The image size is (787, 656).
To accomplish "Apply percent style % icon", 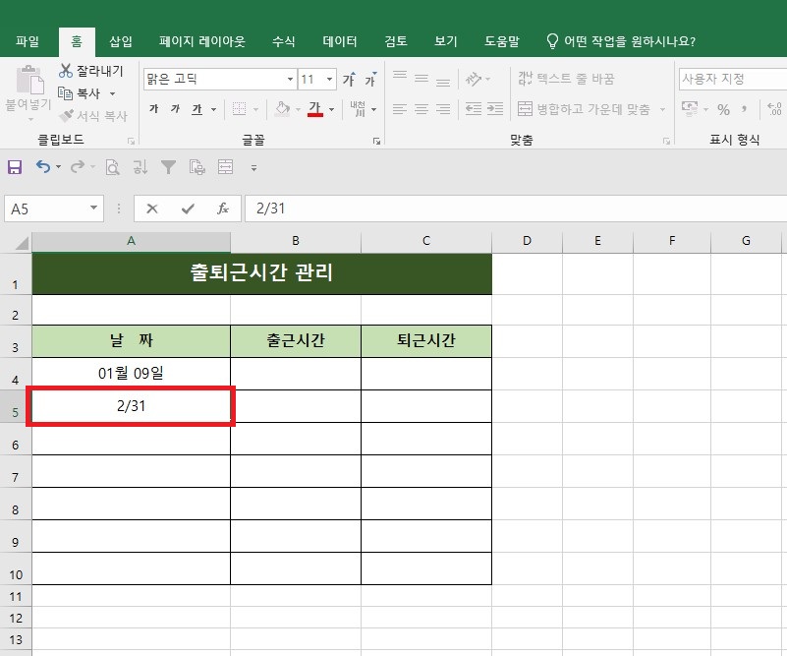I will 723,109.
